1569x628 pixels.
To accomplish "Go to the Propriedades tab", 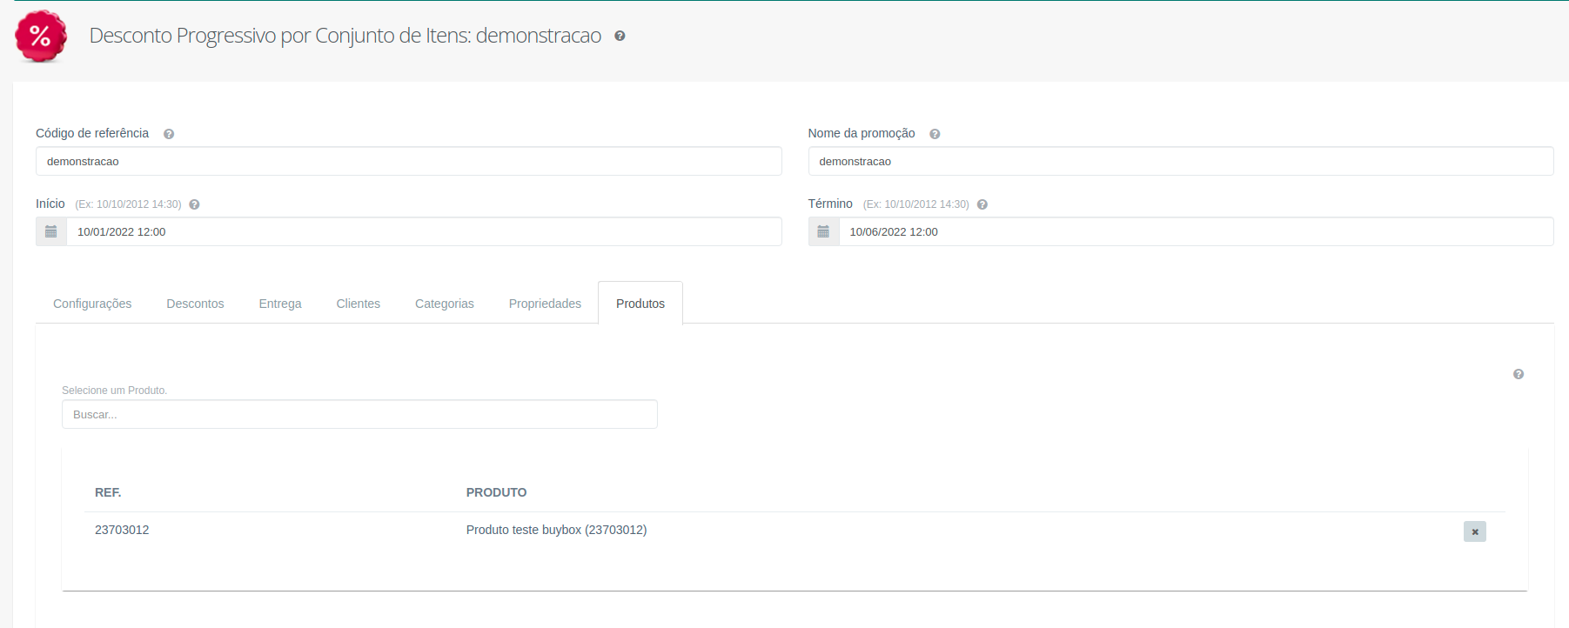I will click(x=545, y=304).
